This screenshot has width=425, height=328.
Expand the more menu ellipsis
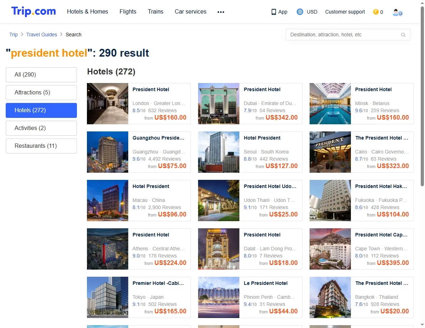point(221,12)
